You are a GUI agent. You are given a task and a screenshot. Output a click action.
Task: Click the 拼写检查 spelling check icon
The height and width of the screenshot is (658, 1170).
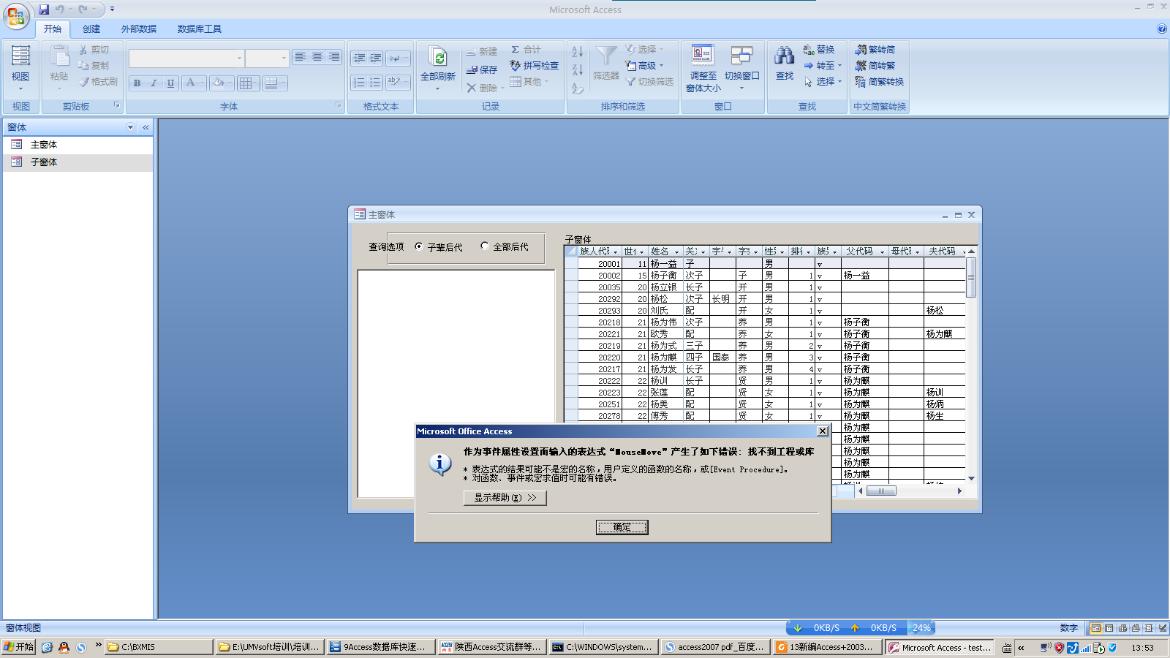(x=516, y=66)
